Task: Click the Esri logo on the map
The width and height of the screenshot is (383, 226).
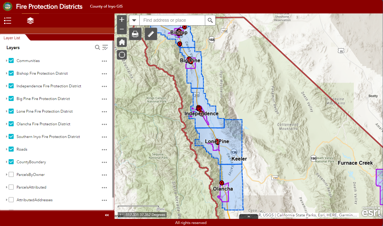Action: click(371, 212)
